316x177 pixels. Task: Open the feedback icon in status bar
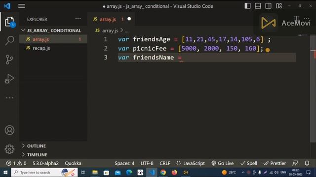[295, 163]
